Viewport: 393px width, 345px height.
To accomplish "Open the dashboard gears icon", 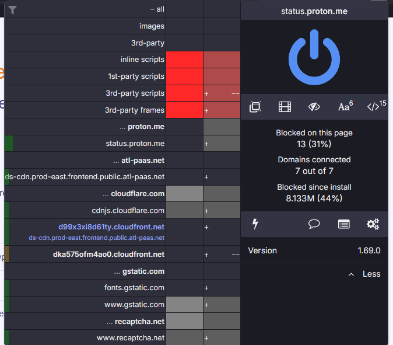I will 373,224.
